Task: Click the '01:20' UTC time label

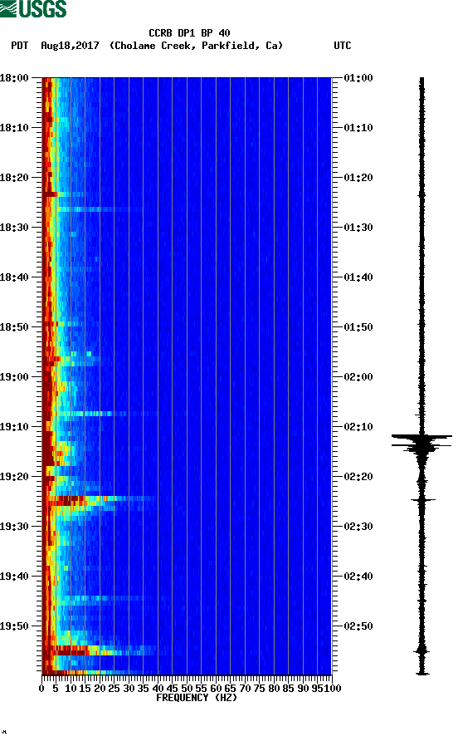Action: point(358,178)
